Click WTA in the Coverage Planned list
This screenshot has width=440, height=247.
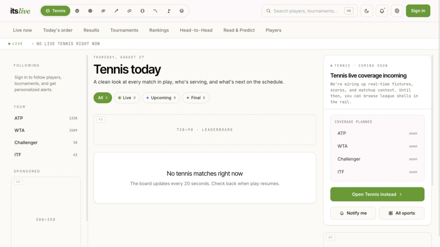click(377, 146)
